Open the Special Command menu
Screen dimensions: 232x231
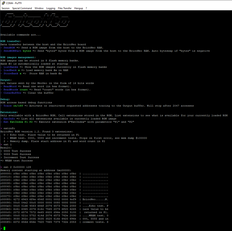pyautogui.click(x=22, y=8)
